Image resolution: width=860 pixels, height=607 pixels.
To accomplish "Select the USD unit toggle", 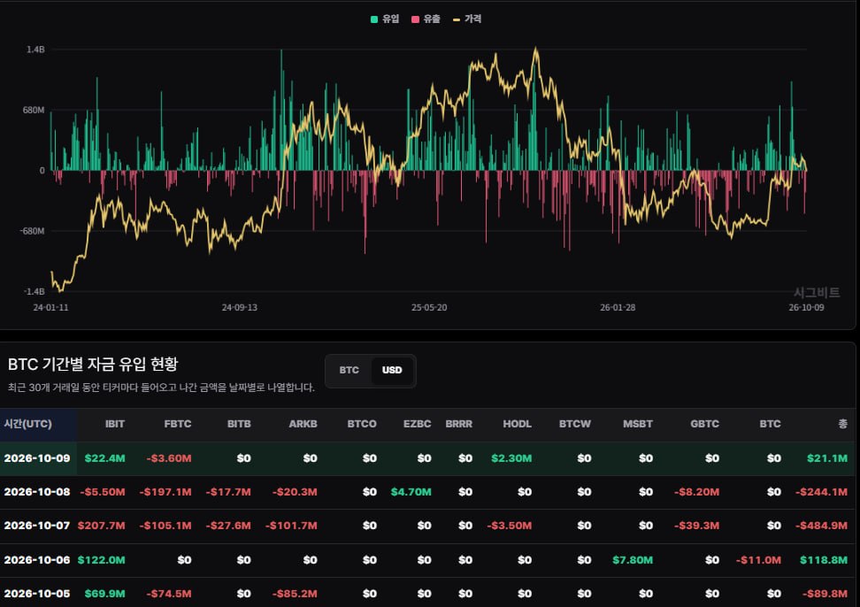I will (392, 370).
